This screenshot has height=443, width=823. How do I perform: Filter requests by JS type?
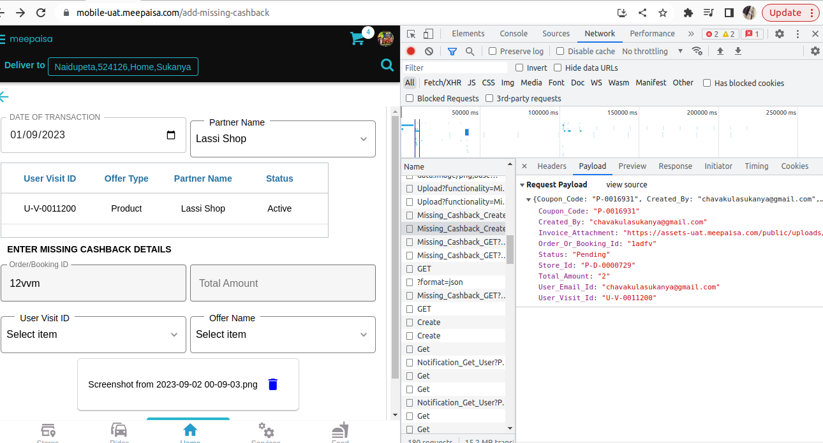(x=471, y=83)
